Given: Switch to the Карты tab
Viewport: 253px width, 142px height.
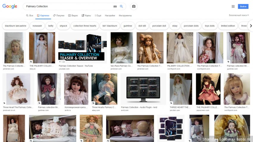Looking at the screenshot, I should pos(86,15).
